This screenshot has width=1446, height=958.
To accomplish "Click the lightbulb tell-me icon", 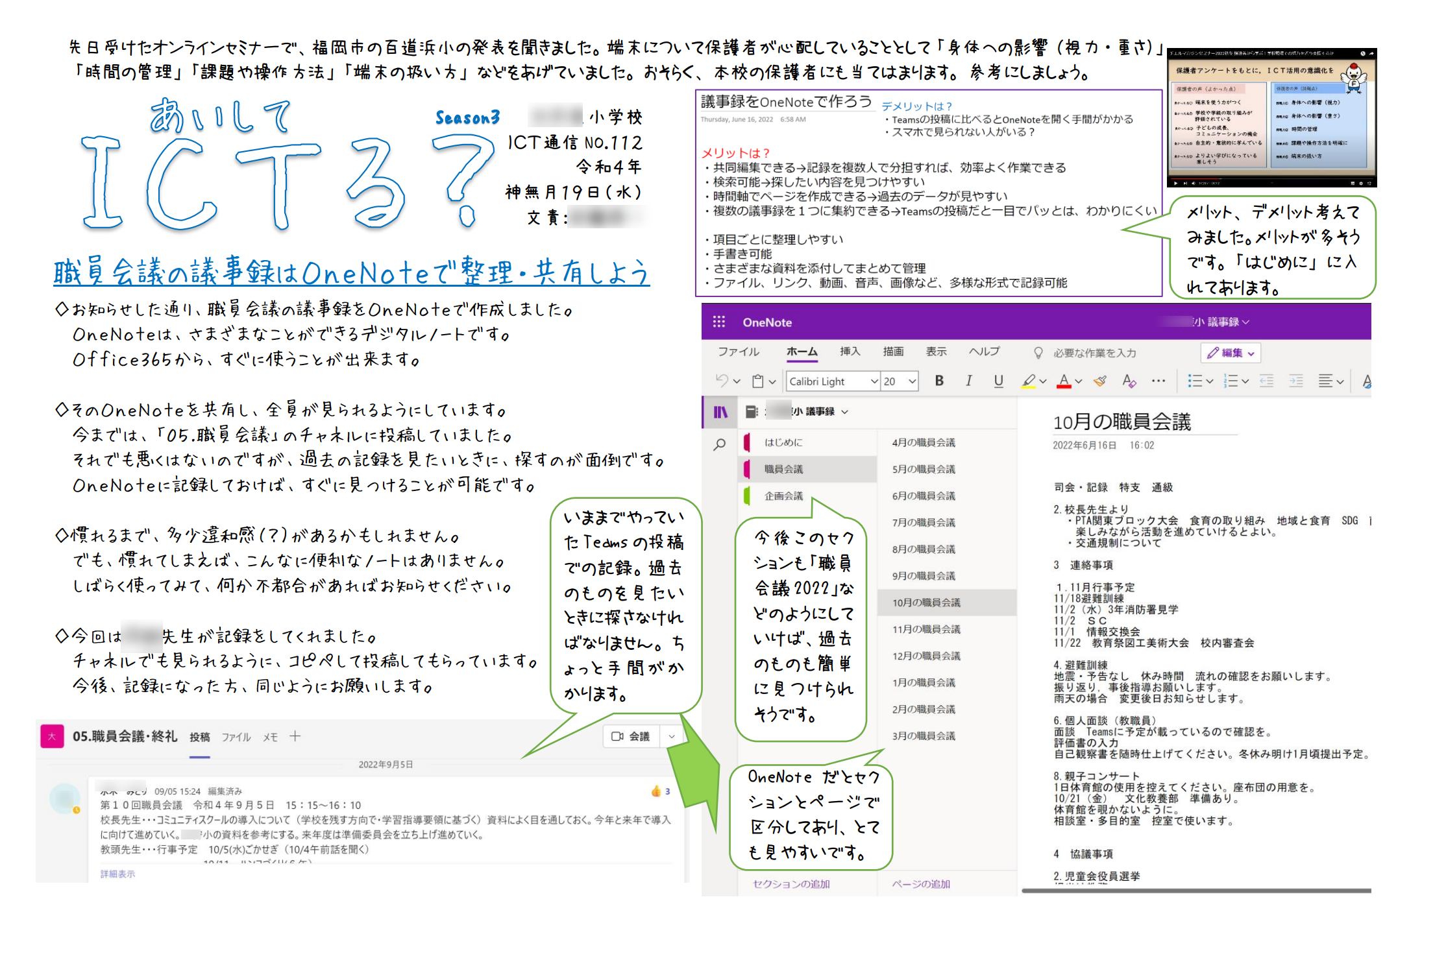I will 1038,352.
